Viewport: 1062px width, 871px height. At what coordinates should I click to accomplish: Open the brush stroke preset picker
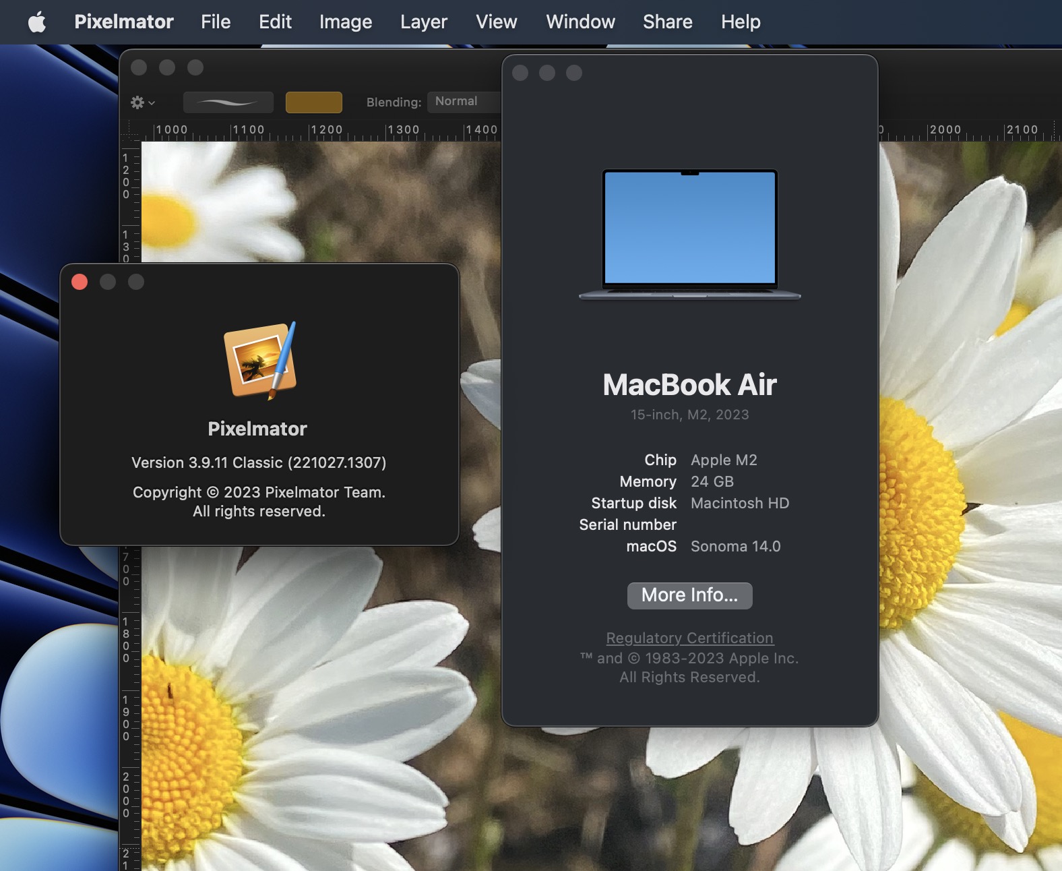point(228,102)
